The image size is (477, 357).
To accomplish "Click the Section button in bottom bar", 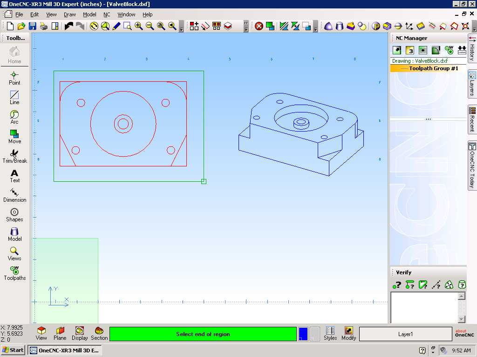I will [x=99, y=334].
